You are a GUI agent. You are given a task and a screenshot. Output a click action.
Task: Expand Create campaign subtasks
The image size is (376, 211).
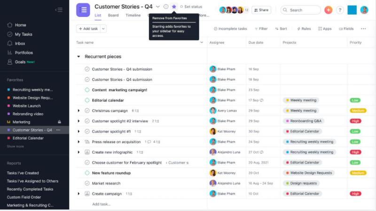(x=78, y=194)
